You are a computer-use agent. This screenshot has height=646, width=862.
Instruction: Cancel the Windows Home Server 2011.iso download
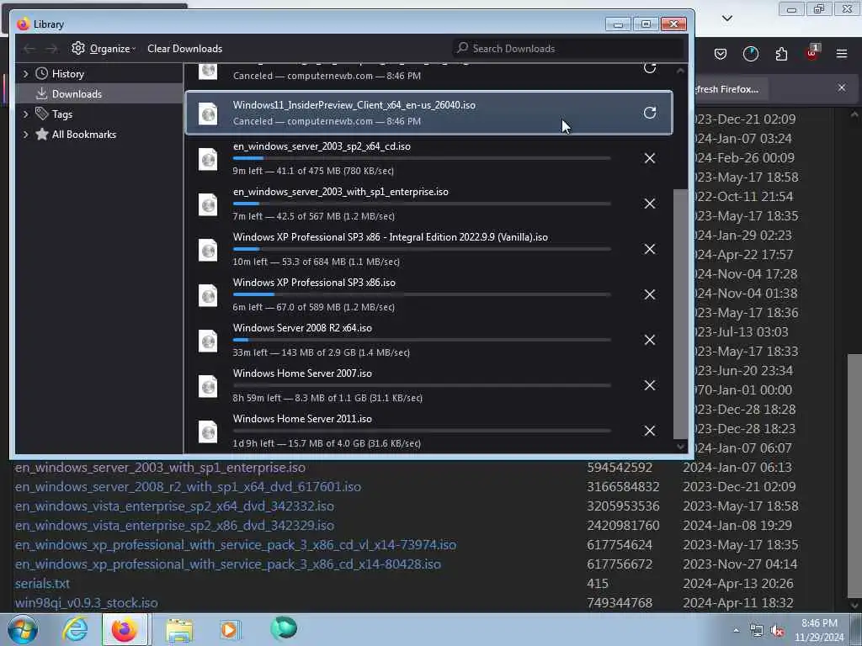pyautogui.click(x=650, y=431)
